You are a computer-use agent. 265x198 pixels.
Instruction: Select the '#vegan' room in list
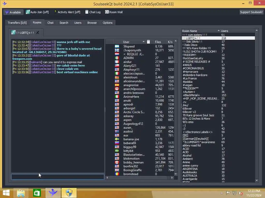pyautogui.click(x=218, y=85)
